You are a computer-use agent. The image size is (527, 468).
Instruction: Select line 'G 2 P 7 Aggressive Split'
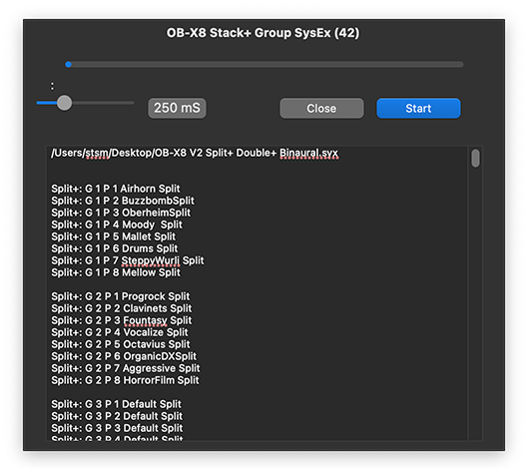pos(126,368)
